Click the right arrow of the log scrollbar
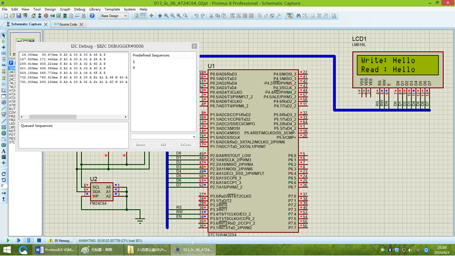Screen dimensions: 455x256 (x=126, y=117)
